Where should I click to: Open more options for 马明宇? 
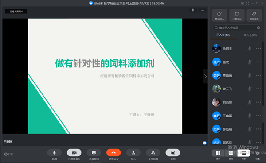click(x=258, y=49)
